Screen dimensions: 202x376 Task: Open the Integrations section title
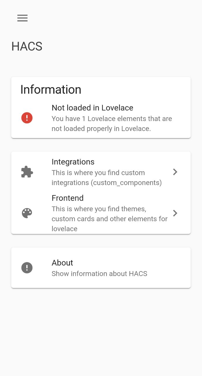click(x=73, y=162)
